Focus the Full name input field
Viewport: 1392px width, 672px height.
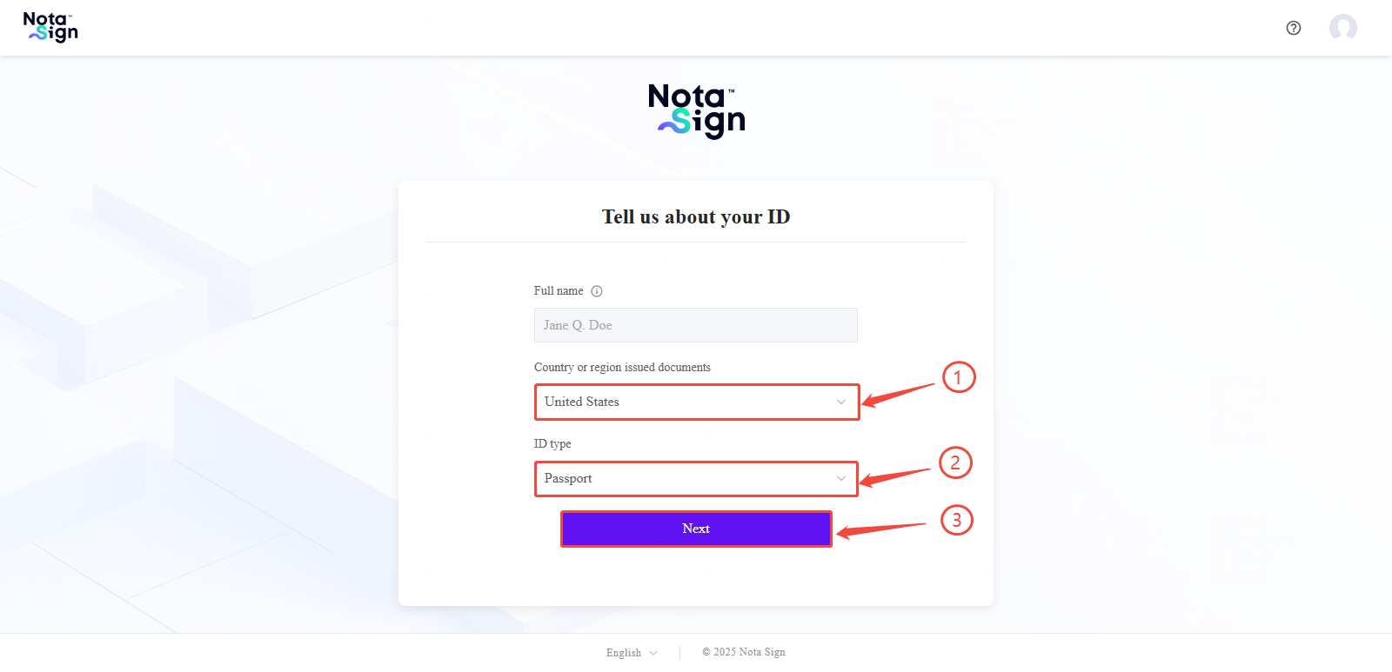tap(695, 325)
